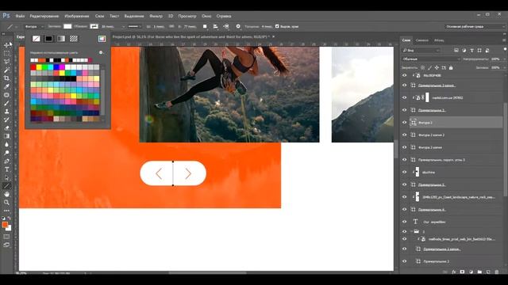The width and height of the screenshot is (508, 285).
Task: Open the Файл menu
Action: pos(20,16)
